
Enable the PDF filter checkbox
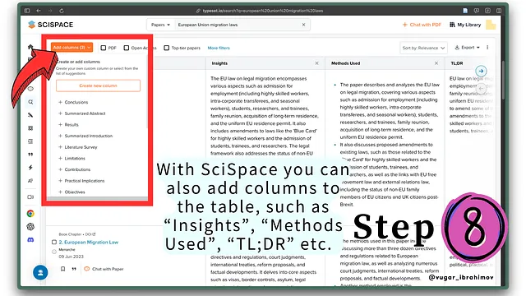[104, 48]
